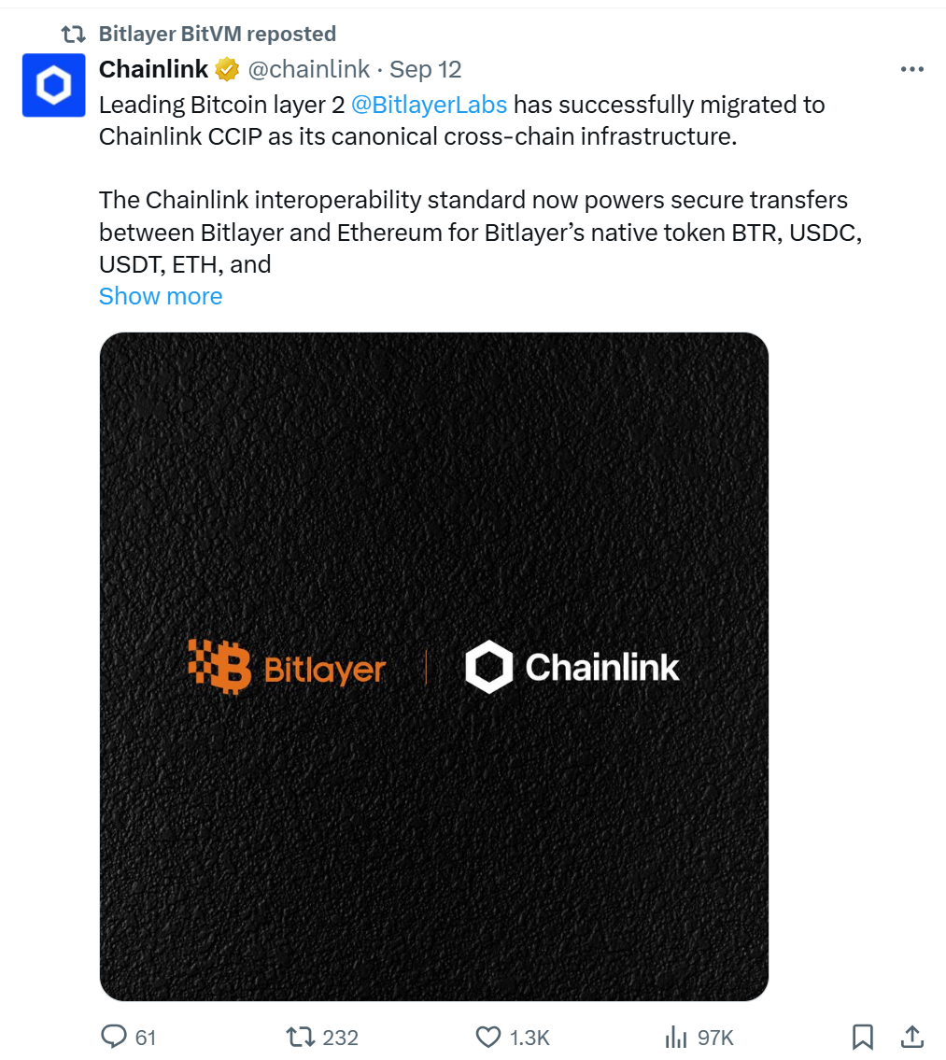Repost this Chainlink tweet
Viewport: 946px width, 1060px height.
point(300,1037)
